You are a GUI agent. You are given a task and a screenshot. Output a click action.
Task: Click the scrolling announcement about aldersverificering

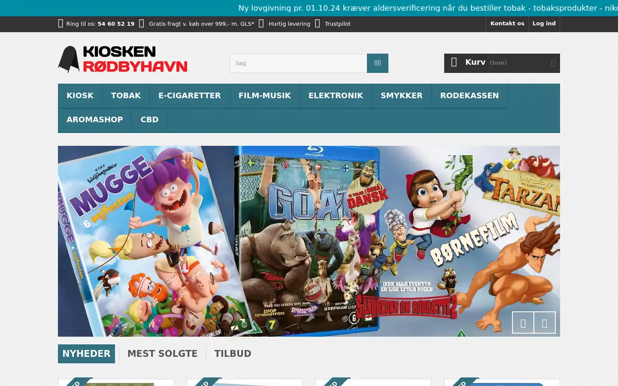click(x=428, y=8)
